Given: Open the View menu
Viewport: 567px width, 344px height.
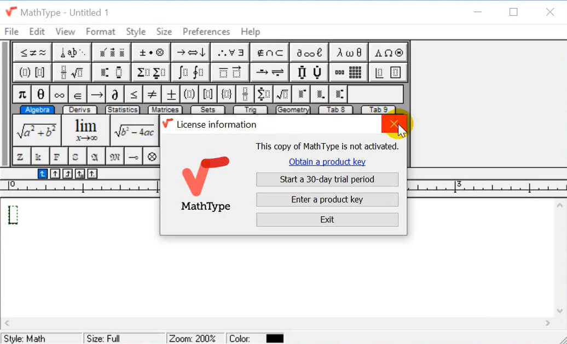Looking at the screenshot, I should (65, 32).
